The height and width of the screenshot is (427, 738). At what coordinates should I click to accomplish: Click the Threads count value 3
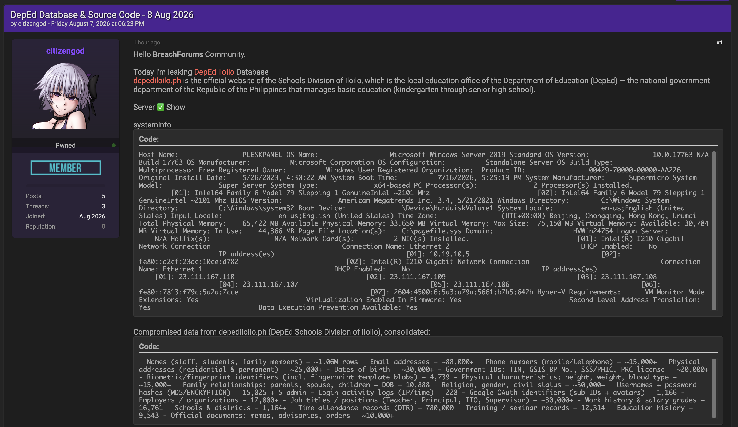[x=103, y=206]
